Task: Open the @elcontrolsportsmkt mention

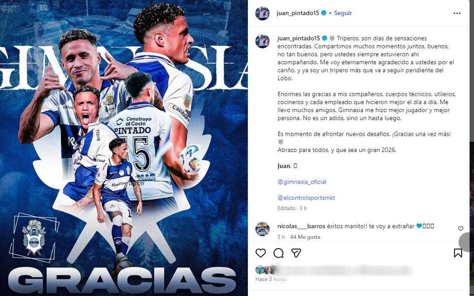Action: point(306,198)
